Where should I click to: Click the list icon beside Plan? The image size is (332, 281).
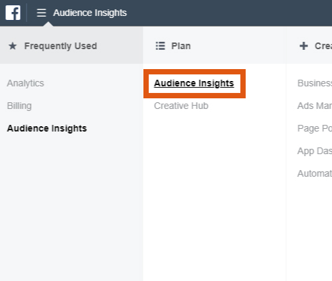[x=160, y=46]
